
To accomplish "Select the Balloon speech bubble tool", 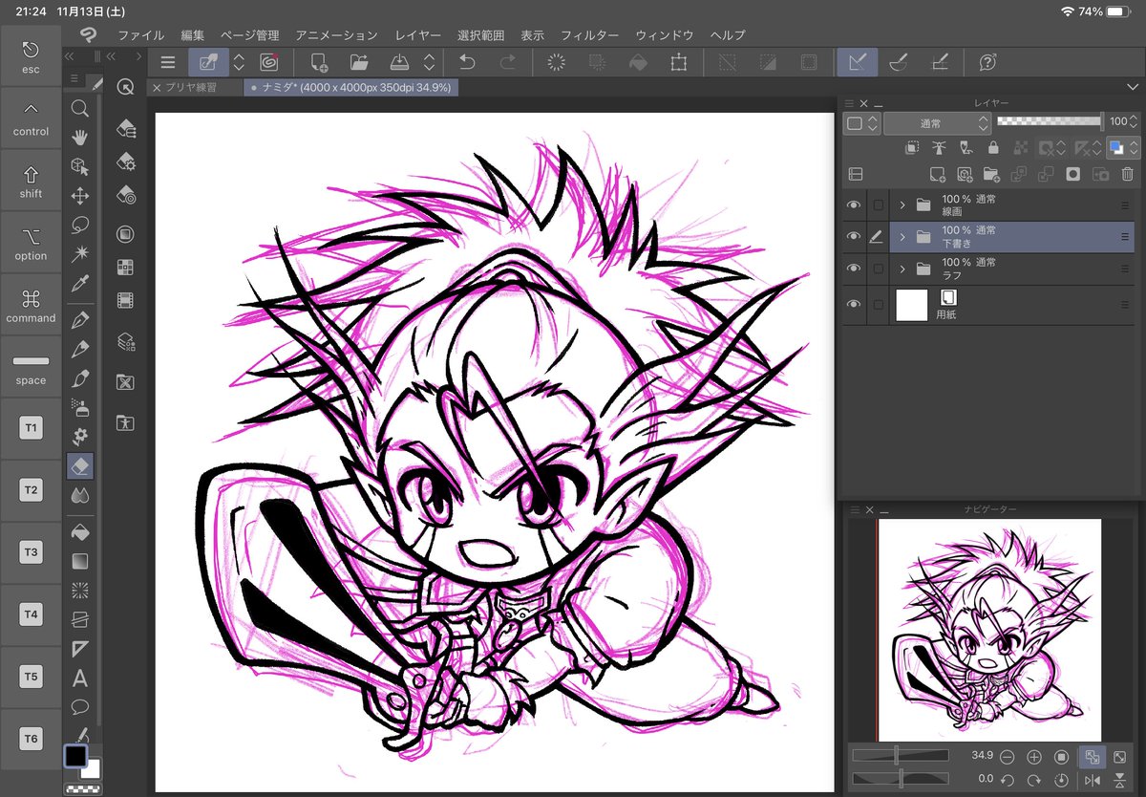I will pos(80,707).
